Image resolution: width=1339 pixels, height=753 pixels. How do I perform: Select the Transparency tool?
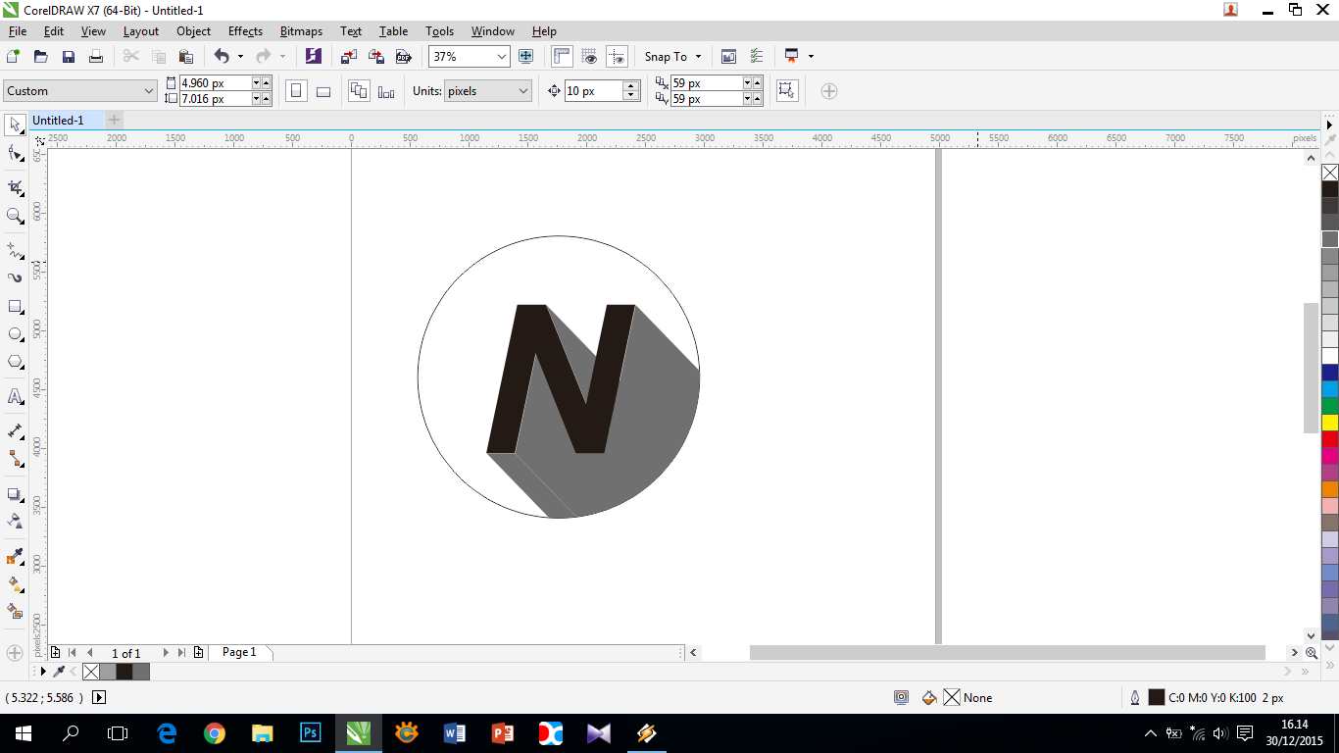tap(15, 521)
